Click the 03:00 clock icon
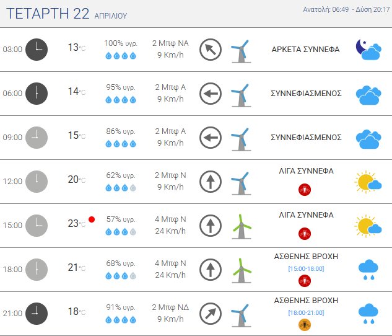This screenshot has height=336, width=392. pos(37,49)
